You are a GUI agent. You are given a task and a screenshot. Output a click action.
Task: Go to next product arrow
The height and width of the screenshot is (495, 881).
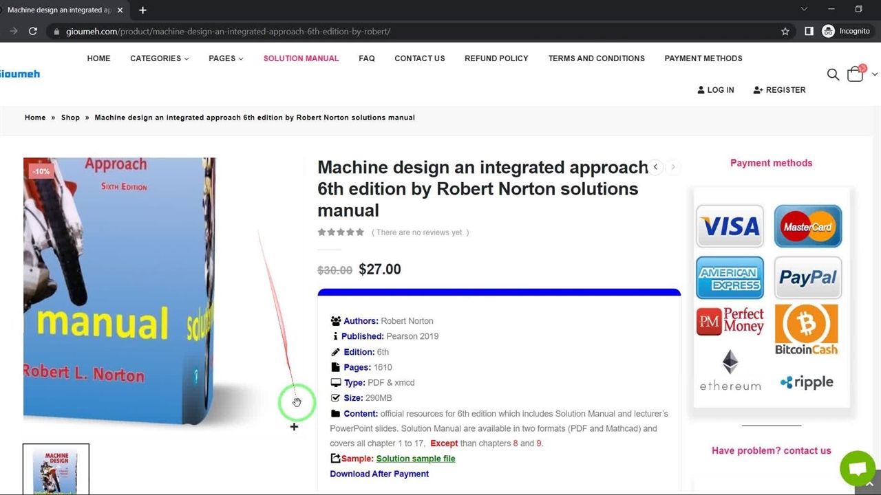673,167
